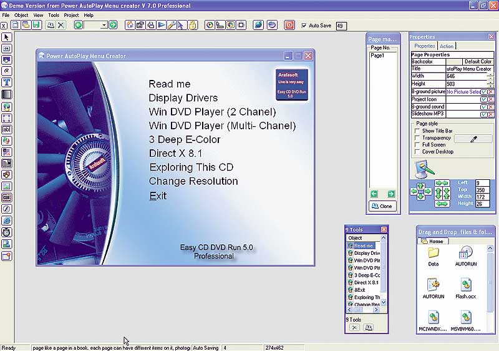Select the gradient rectangle tool

(x=7, y=94)
